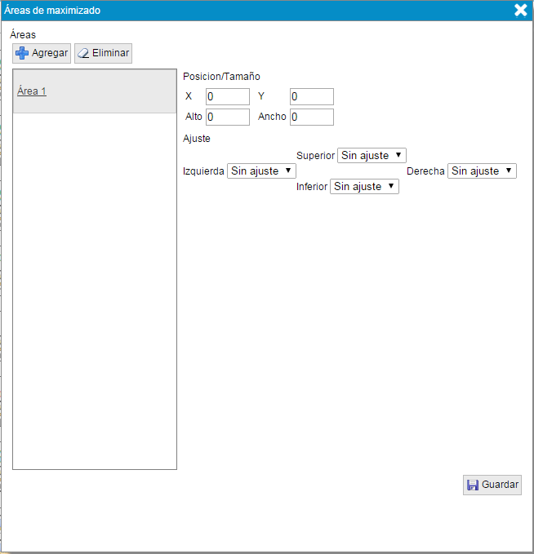Expand the Inferior adjustment dropdown

(x=364, y=187)
